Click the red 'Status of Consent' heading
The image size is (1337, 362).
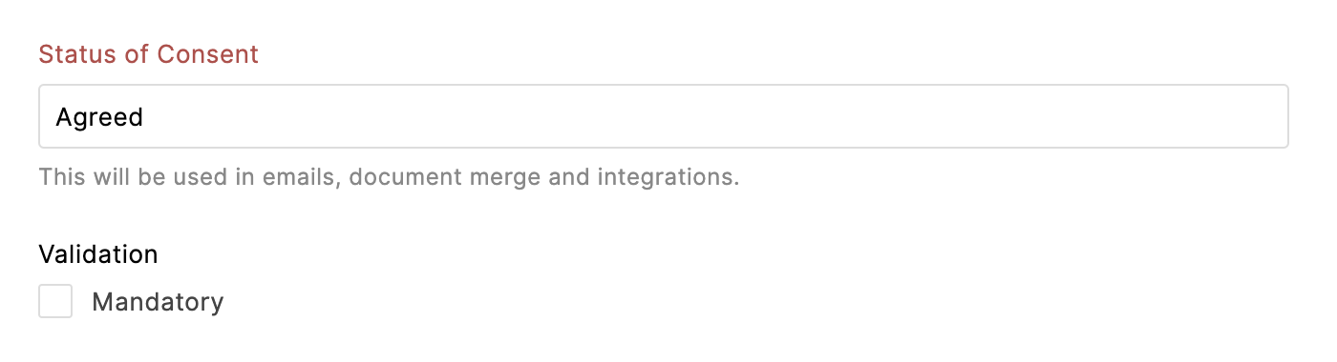[149, 54]
